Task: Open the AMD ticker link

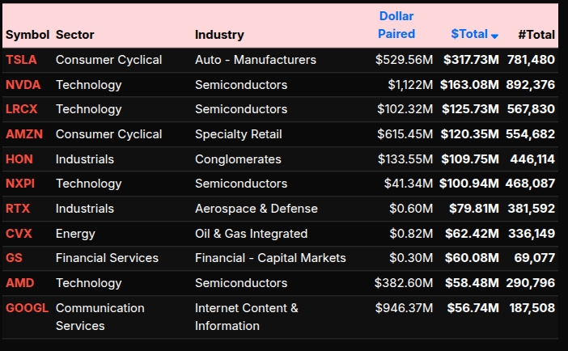Action: (19, 283)
